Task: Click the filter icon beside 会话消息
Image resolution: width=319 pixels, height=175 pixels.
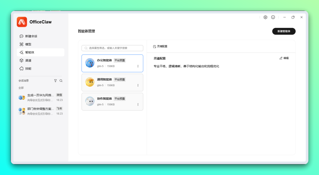Action: coord(55,81)
